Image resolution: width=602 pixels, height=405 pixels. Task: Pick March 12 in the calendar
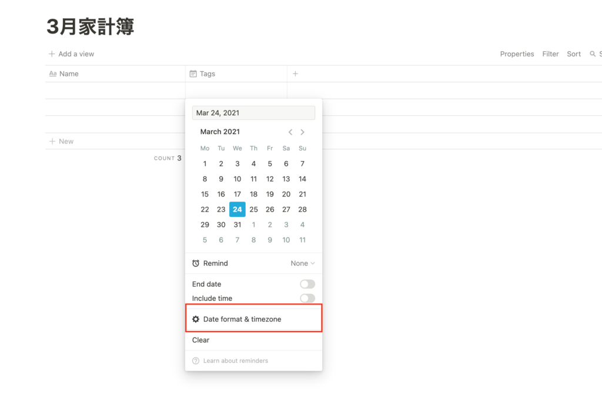tap(270, 179)
